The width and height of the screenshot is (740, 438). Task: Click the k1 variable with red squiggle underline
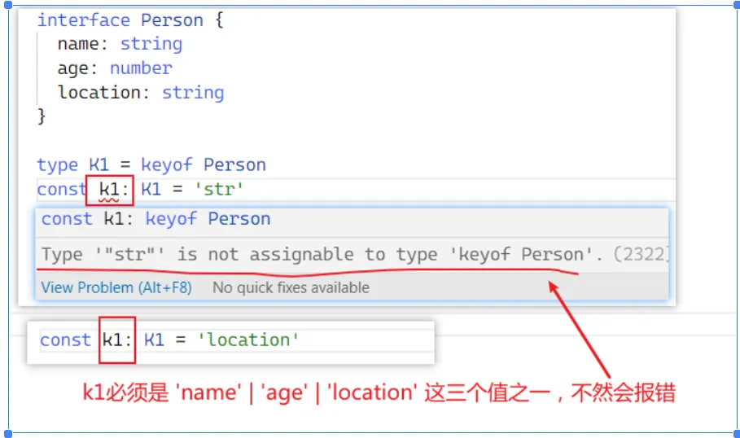tap(109, 190)
